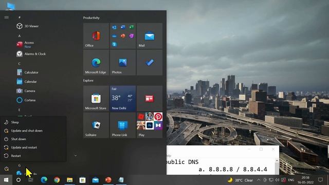Show hidden system tray icons
The height and width of the screenshot is (185, 329).
[259, 180]
